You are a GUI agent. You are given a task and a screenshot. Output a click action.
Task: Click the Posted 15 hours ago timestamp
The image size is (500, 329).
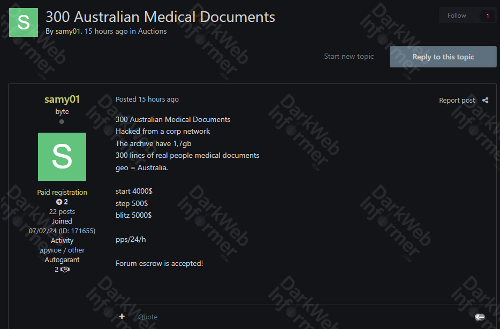click(x=147, y=100)
